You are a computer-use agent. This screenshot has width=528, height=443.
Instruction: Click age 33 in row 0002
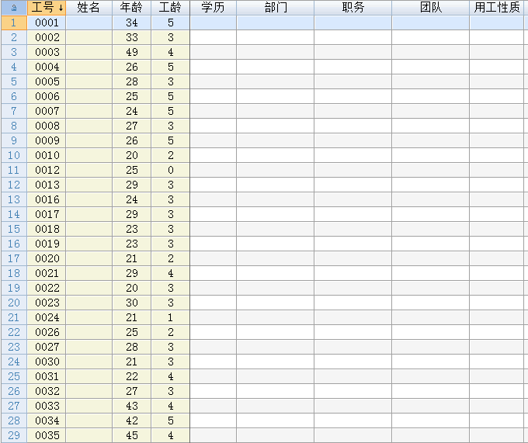(x=132, y=37)
